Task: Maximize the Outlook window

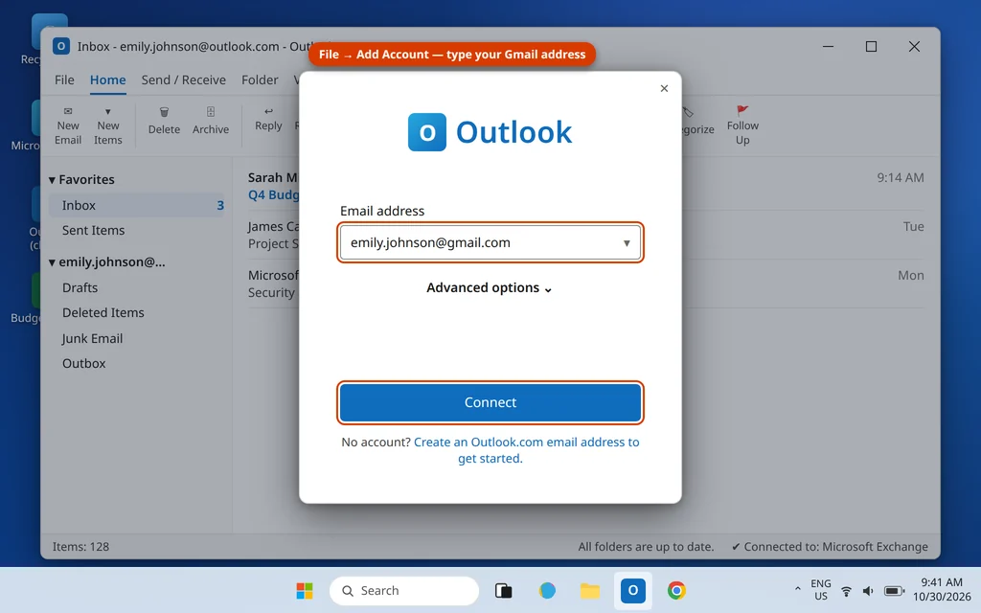Action: tap(871, 46)
